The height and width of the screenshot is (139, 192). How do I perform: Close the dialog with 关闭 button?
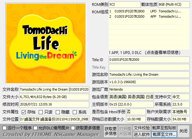point(183,131)
